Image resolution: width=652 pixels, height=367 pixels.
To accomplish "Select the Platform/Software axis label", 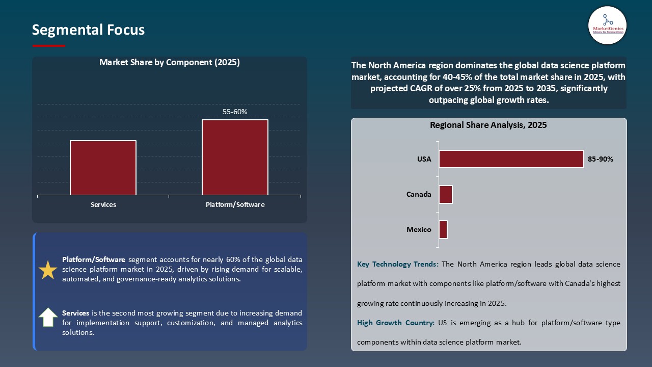I will (235, 204).
